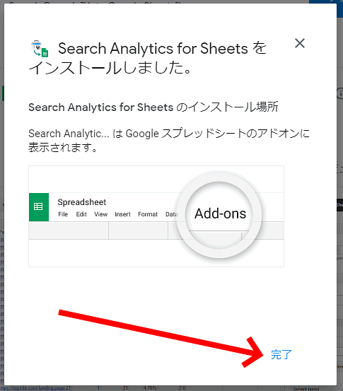Click Edit in the illustrated menu bar
Screen dimensions: 343x391
[81, 214]
